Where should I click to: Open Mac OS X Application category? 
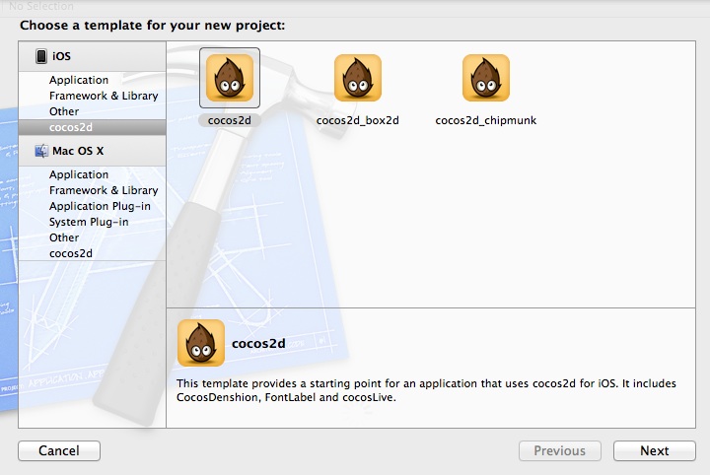point(92,174)
